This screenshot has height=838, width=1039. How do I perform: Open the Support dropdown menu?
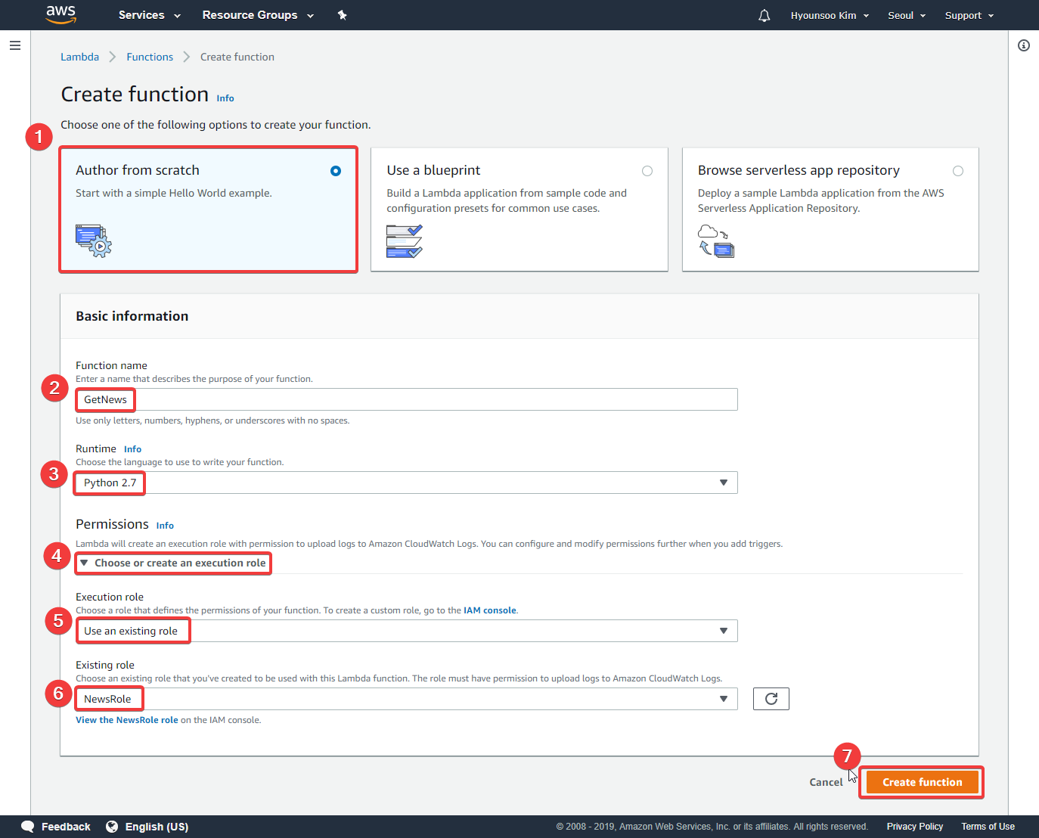coord(969,15)
